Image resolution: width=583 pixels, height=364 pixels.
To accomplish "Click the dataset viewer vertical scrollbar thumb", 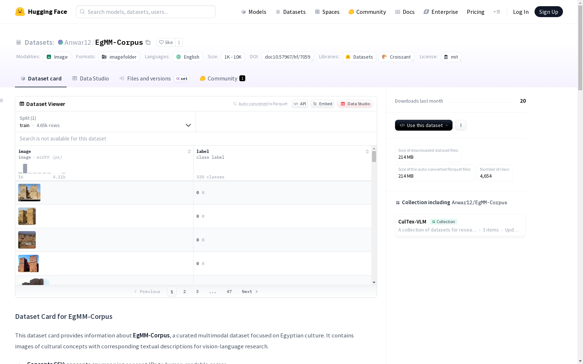I will (x=374, y=157).
